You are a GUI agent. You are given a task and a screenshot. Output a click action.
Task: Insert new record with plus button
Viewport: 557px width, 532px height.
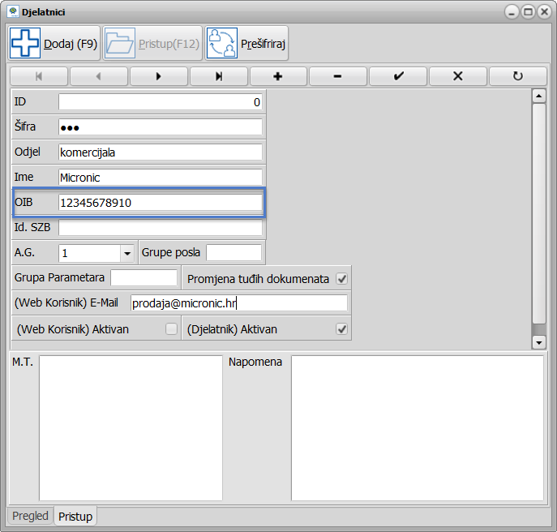[x=278, y=76]
